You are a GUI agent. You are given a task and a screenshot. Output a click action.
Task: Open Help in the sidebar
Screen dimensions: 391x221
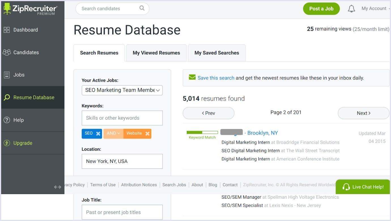33,120
